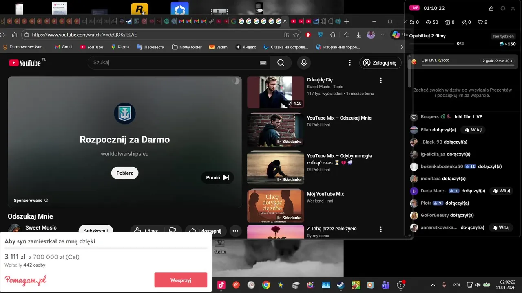
Task: Open YouTube Mix – Odszukaj Mnie thumbnail
Action: (276, 130)
